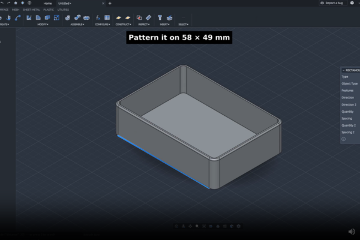Select the Combine bodies icon in Modify
This screenshot has width=360, height=240.
[47, 17]
